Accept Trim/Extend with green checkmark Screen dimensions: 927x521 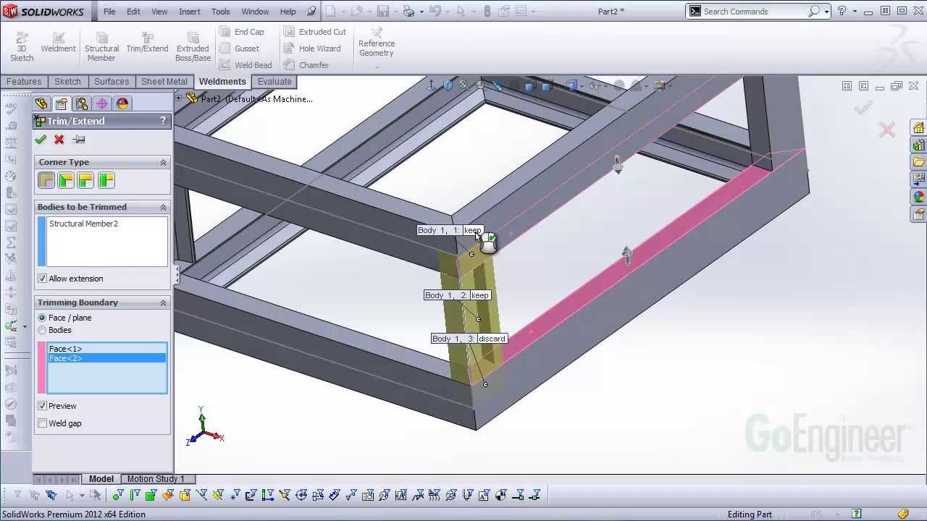coord(41,140)
